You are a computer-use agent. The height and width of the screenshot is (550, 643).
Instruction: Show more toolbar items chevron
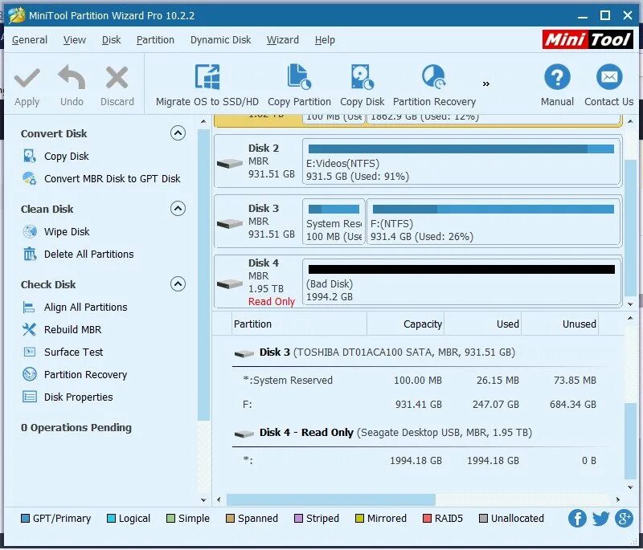[x=486, y=84]
